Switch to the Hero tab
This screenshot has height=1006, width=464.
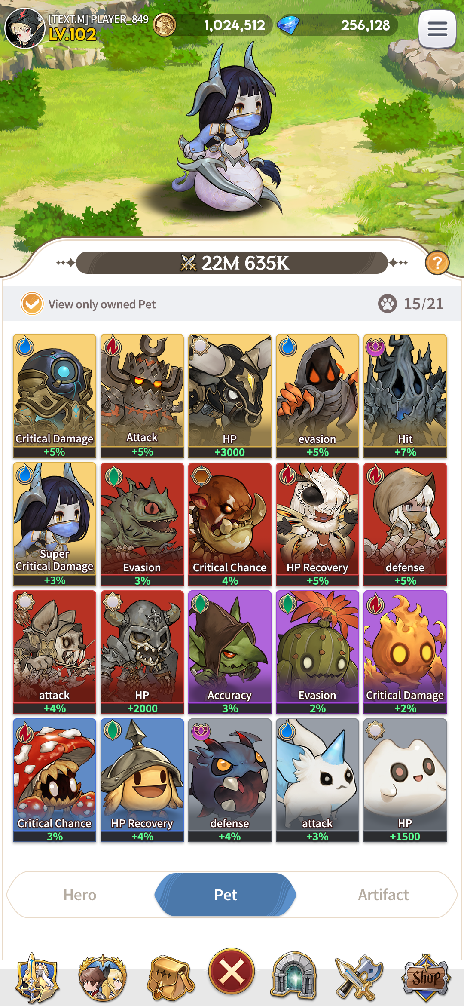click(x=80, y=895)
